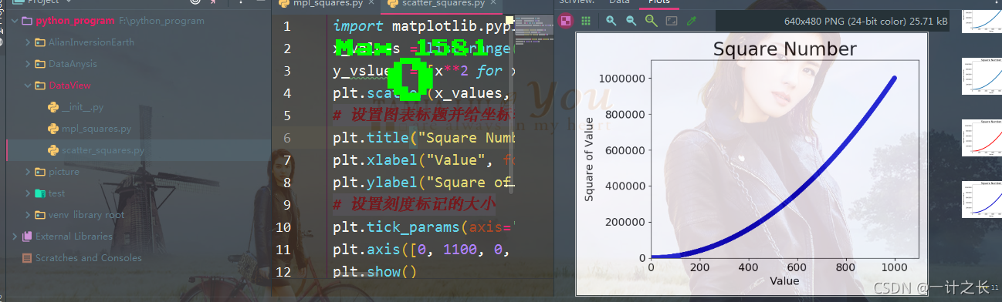Screen dimensions: 1002x302
Task: Click the folder icon of picture
Action: click(40, 172)
